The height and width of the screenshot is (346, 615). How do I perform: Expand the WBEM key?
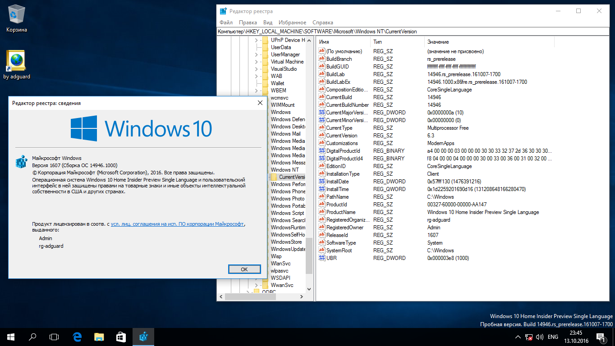click(x=257, y=91)
